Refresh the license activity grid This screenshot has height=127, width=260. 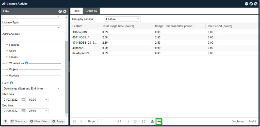pos(144,121)
